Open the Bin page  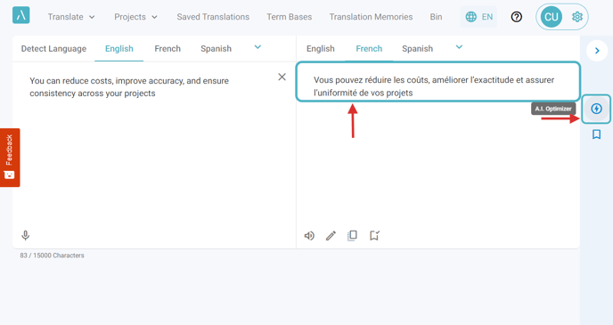tap(436, 17)
